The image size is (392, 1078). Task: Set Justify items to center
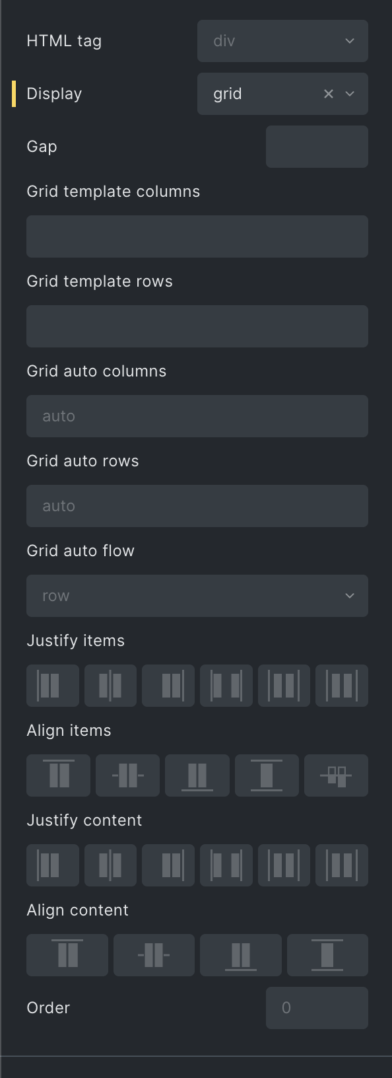pyautogui.click(x=110, y=686)
